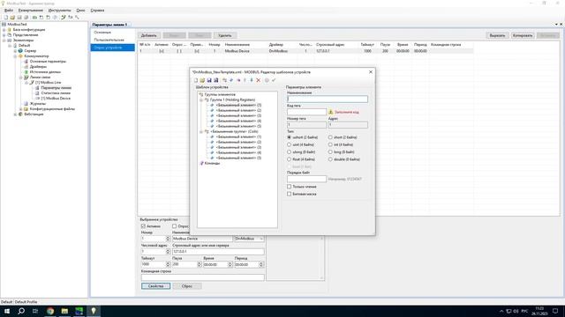Click the Наименование field in the element parameters
The image size is (565, 317).
tap(328, 99)
